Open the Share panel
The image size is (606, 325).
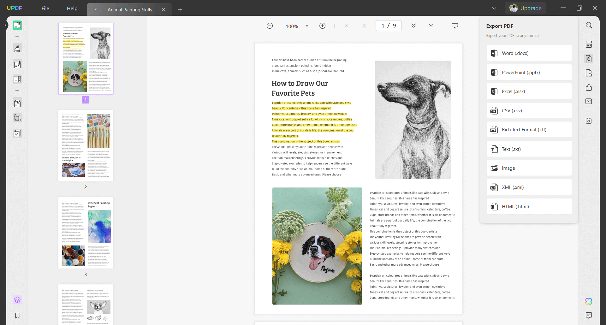pyautogui.click(x=589, y=87)
